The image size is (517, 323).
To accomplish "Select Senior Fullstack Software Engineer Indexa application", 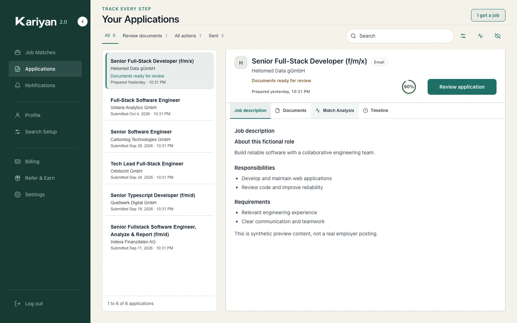I will (x=159, y=237).
